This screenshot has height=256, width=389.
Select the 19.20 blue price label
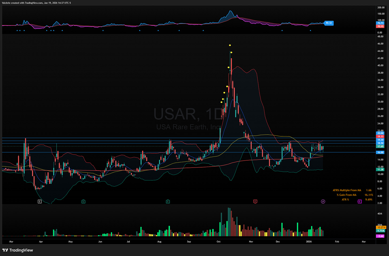pyautogui.click(x=380, y=140)
